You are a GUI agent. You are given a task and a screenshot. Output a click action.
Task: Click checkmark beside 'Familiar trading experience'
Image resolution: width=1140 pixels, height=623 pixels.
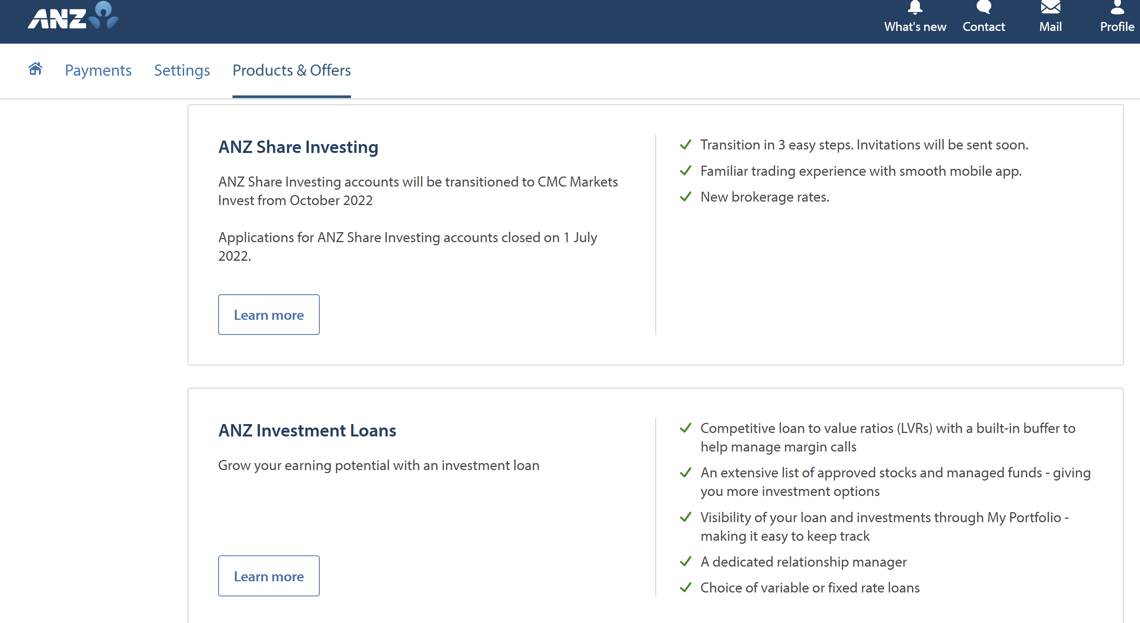point(685,170)
